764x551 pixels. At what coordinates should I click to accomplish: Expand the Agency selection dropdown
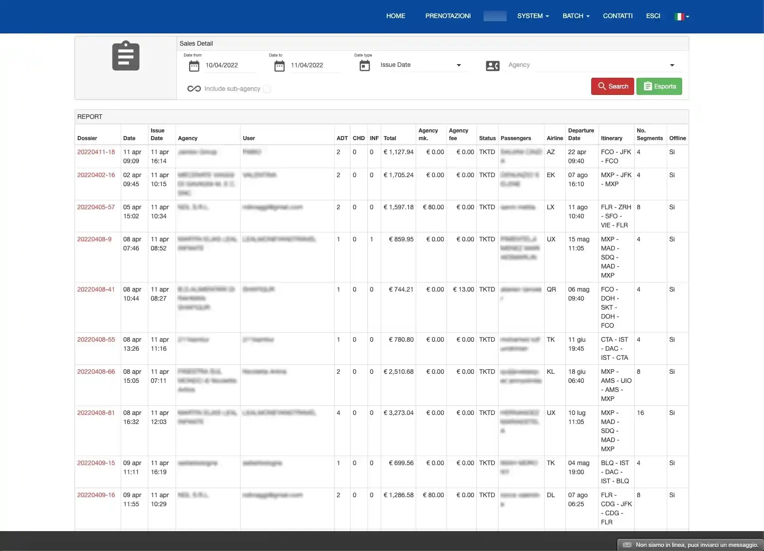[672, 65]
